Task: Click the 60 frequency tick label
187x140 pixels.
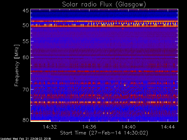Action: pyautogui.click(x=26, y=57)
